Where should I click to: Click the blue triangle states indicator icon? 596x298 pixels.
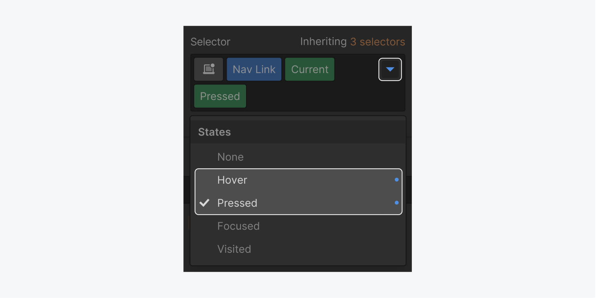tap(390, 69)
